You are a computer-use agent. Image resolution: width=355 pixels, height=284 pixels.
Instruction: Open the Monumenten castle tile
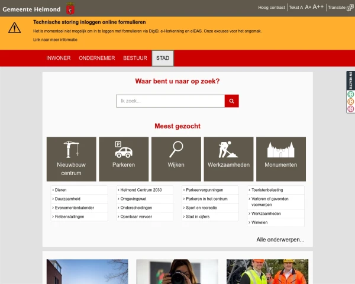point(281,159)
